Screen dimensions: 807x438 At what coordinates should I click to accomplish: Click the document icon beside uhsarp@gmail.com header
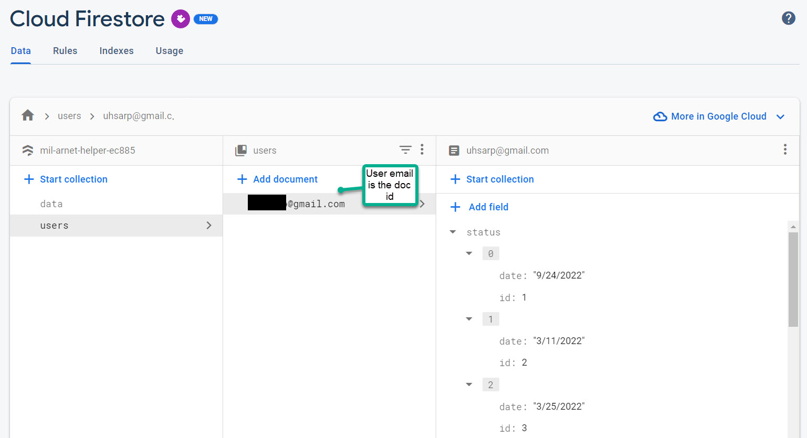[454, 151]
